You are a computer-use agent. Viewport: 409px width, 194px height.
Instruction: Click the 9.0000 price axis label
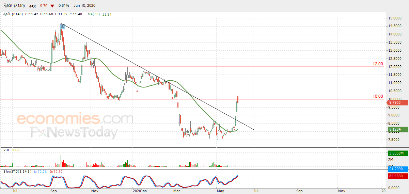point(394,115)
